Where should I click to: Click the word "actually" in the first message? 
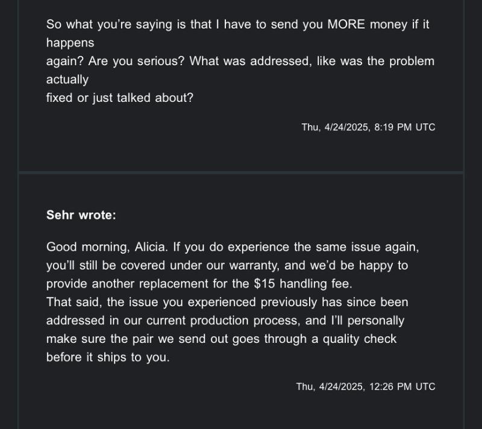(67, 80)
